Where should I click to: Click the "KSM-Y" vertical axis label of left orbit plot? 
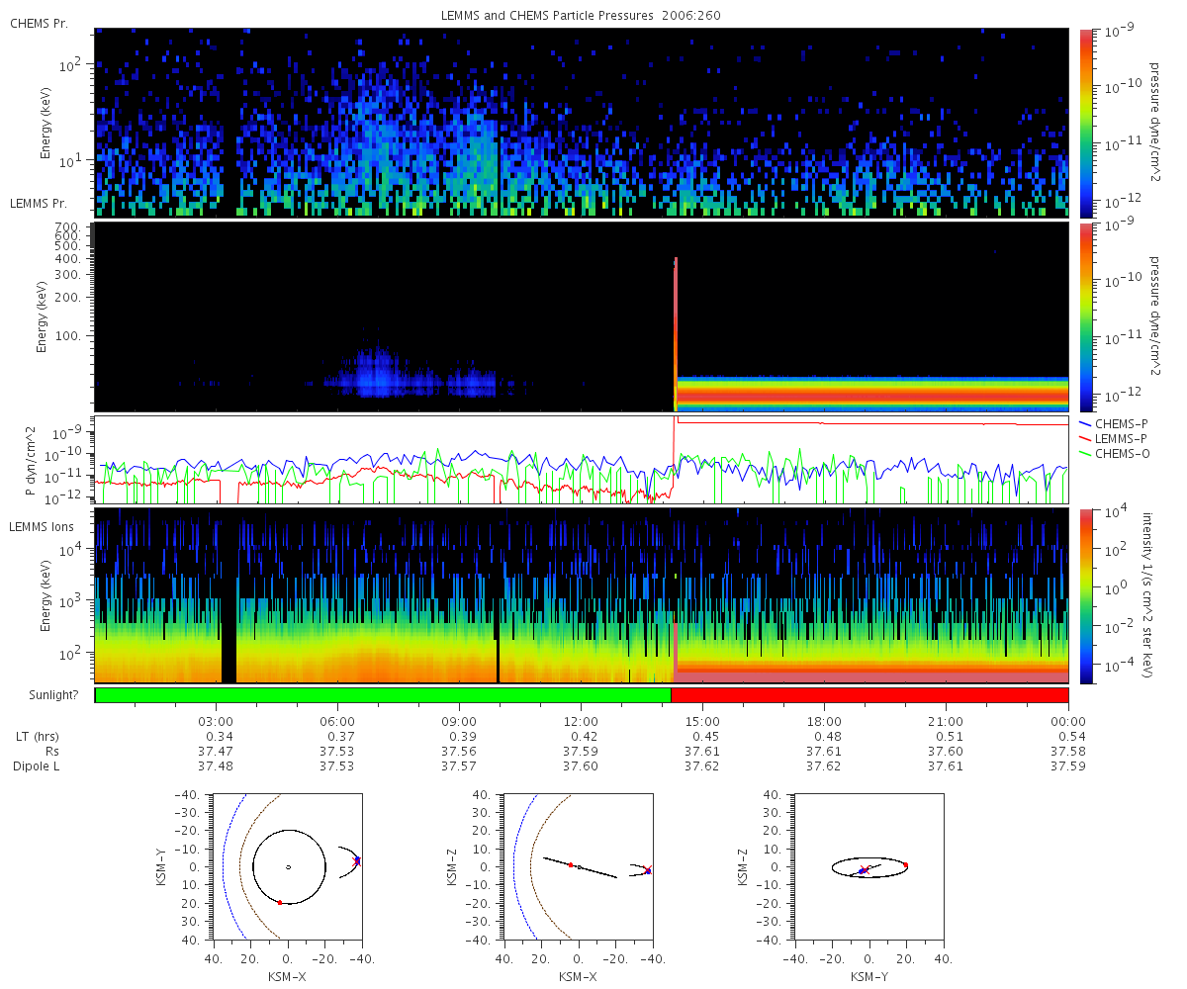point(163,866)
